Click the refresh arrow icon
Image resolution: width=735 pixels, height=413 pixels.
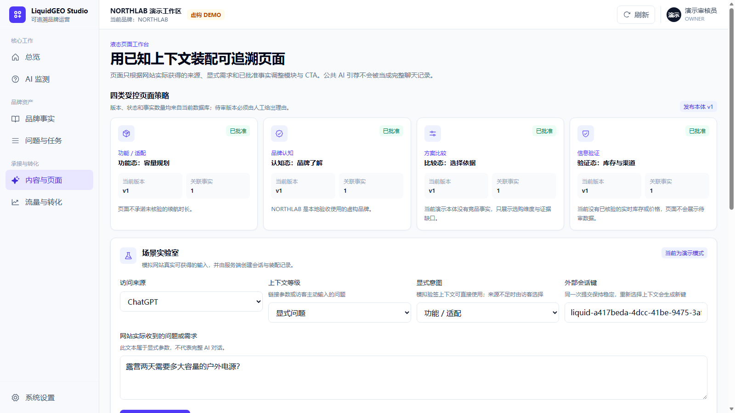(x=627, y=15)
